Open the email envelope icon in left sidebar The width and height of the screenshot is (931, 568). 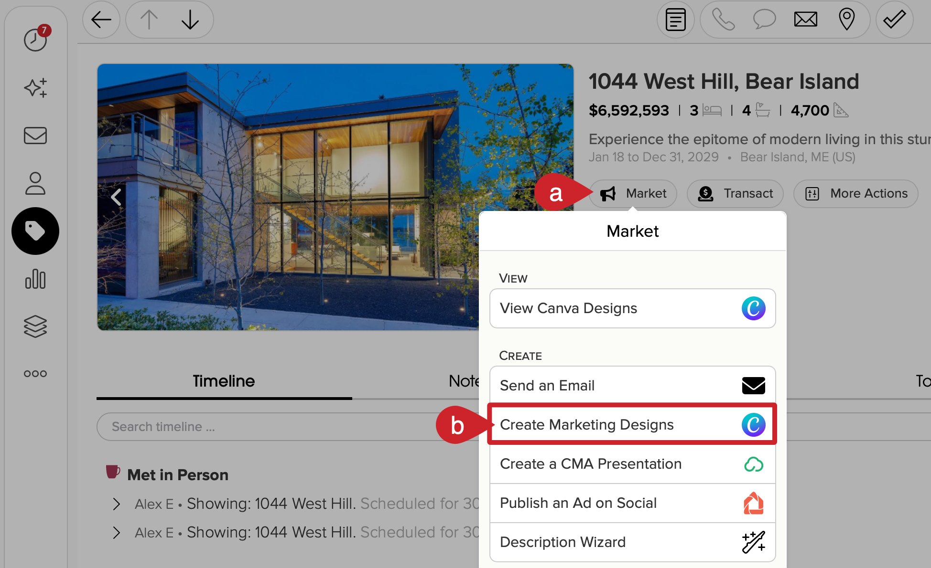35,136
